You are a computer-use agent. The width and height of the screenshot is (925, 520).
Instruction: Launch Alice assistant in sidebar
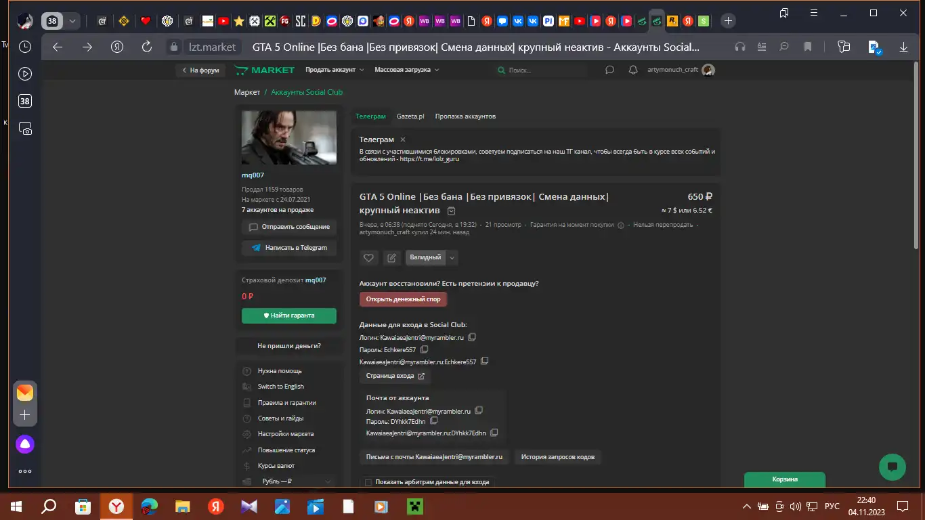(25, 444)
